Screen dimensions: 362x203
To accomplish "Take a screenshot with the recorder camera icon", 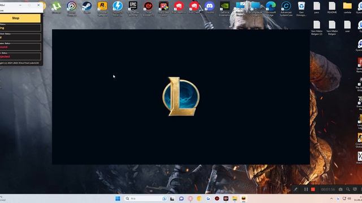I will [341, 189].
